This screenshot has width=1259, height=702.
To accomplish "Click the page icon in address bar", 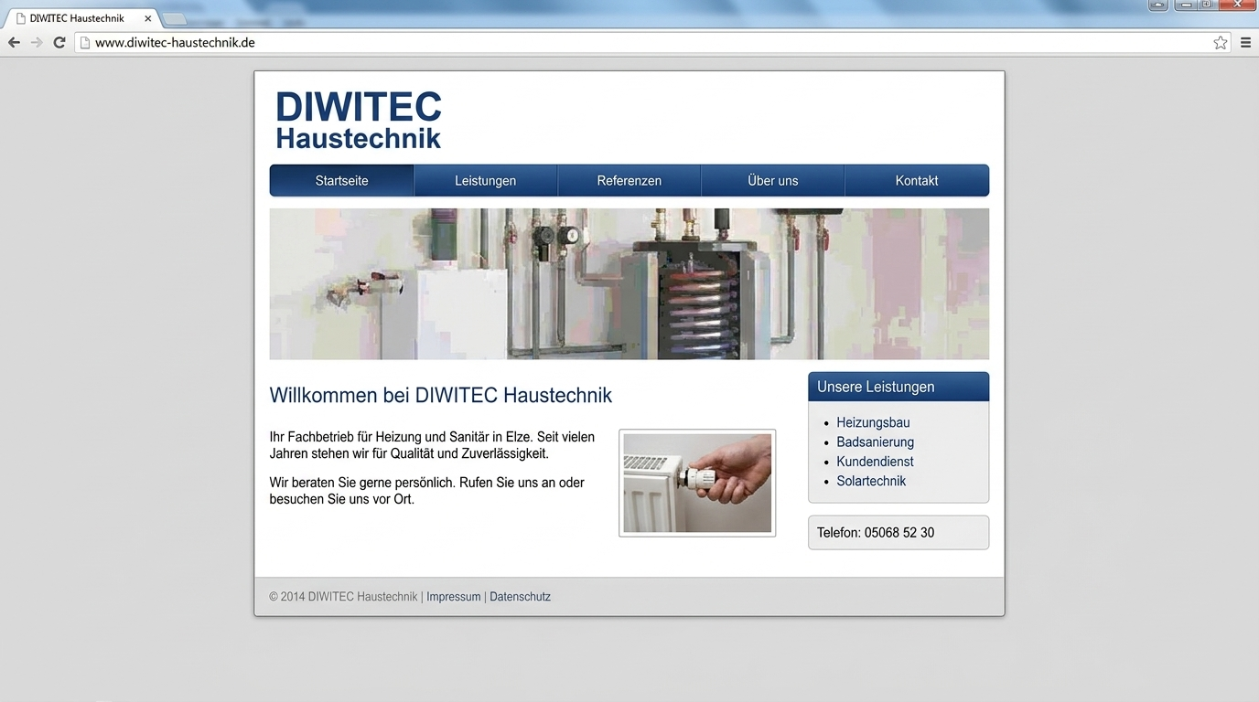I will [x=85, y=43].
